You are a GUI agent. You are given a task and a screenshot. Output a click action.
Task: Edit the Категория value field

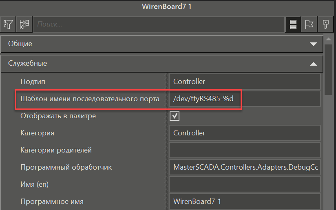coord(245,133)
